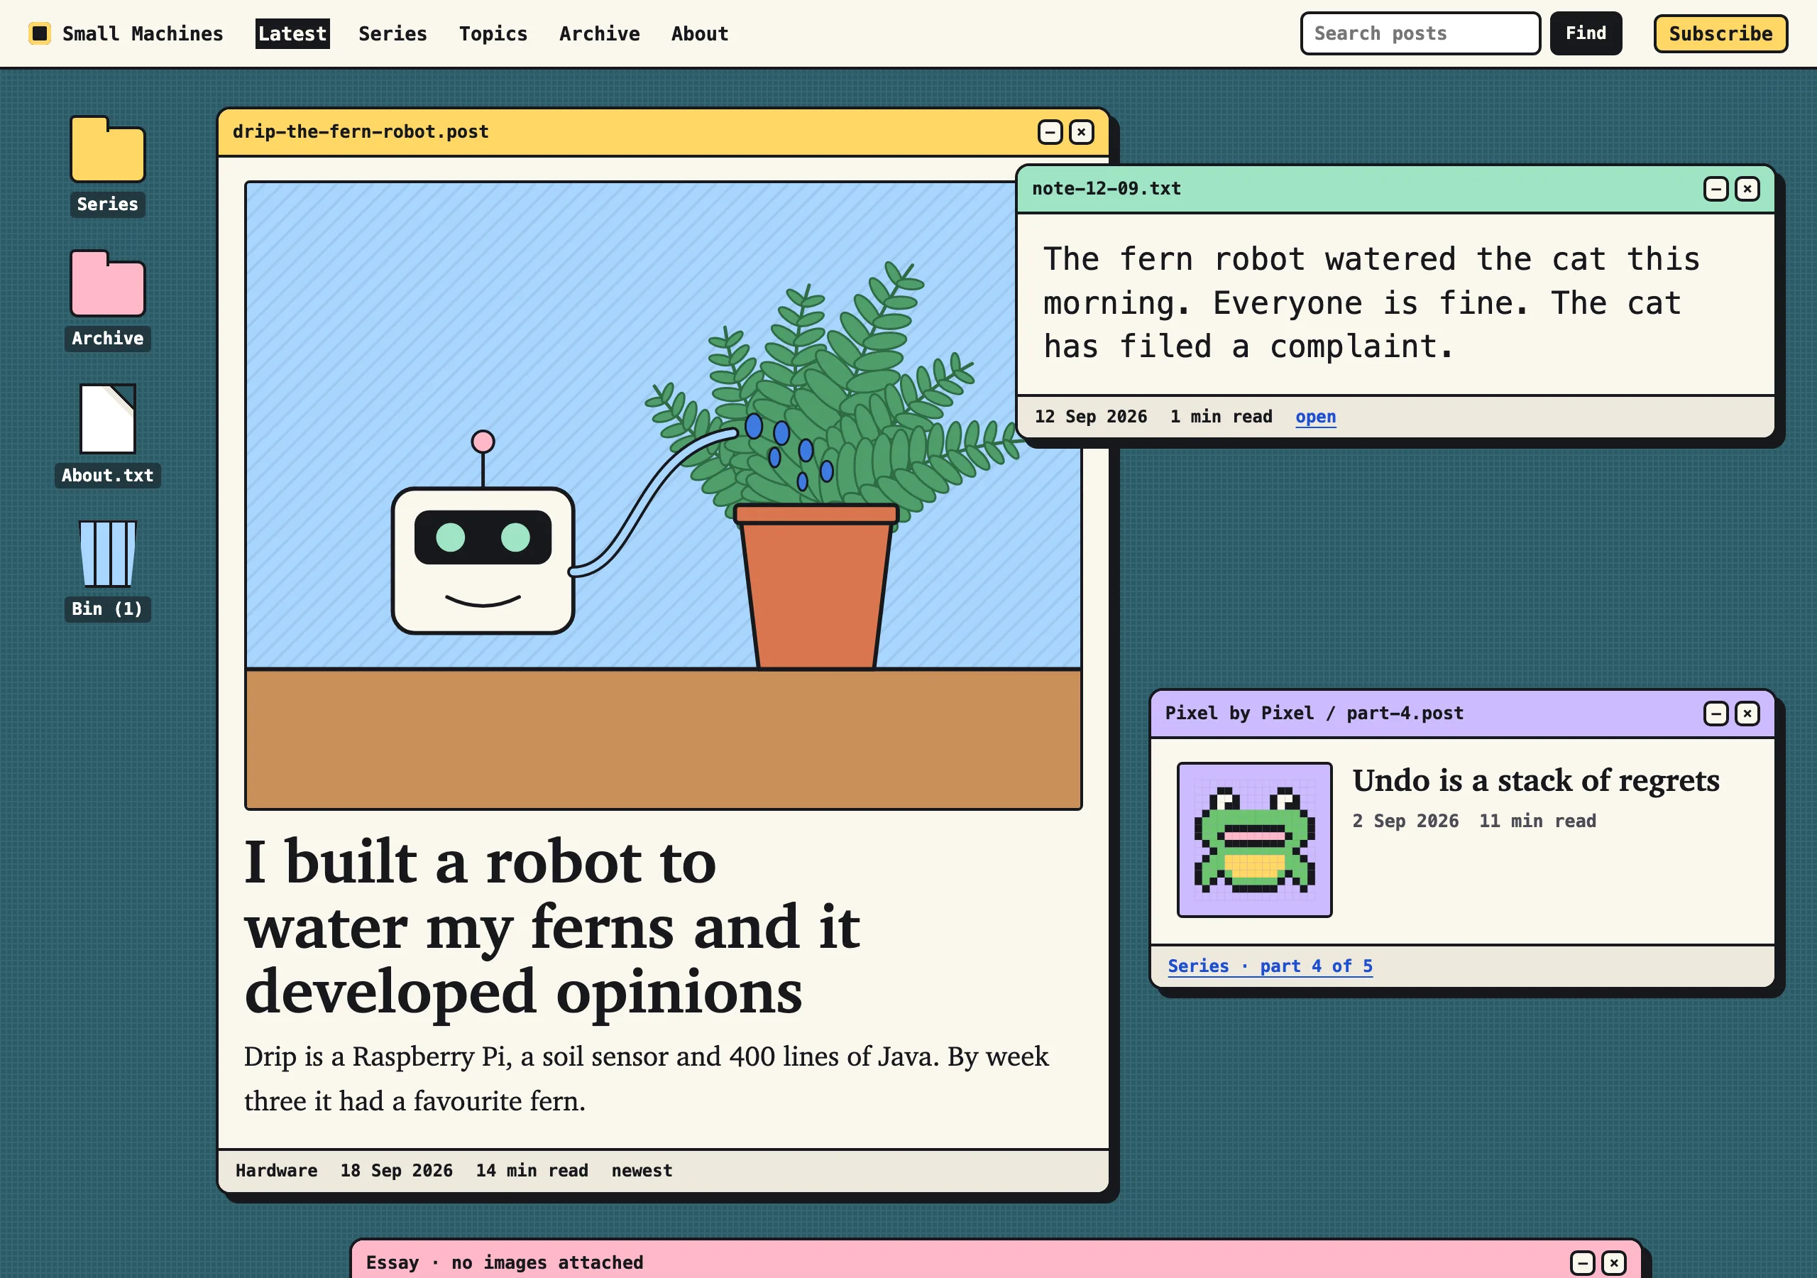Open the pixel frog thumbnail
The height and width of the screenshot is (1278, 1817).
1254,840
